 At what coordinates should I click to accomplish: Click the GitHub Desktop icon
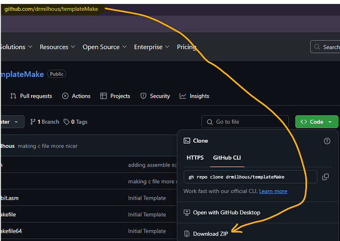(x=187, y=212)
